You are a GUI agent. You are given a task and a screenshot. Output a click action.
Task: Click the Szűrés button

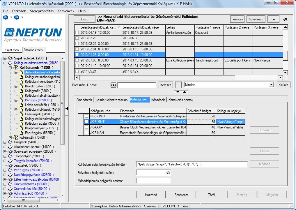[x=283, y=85]
